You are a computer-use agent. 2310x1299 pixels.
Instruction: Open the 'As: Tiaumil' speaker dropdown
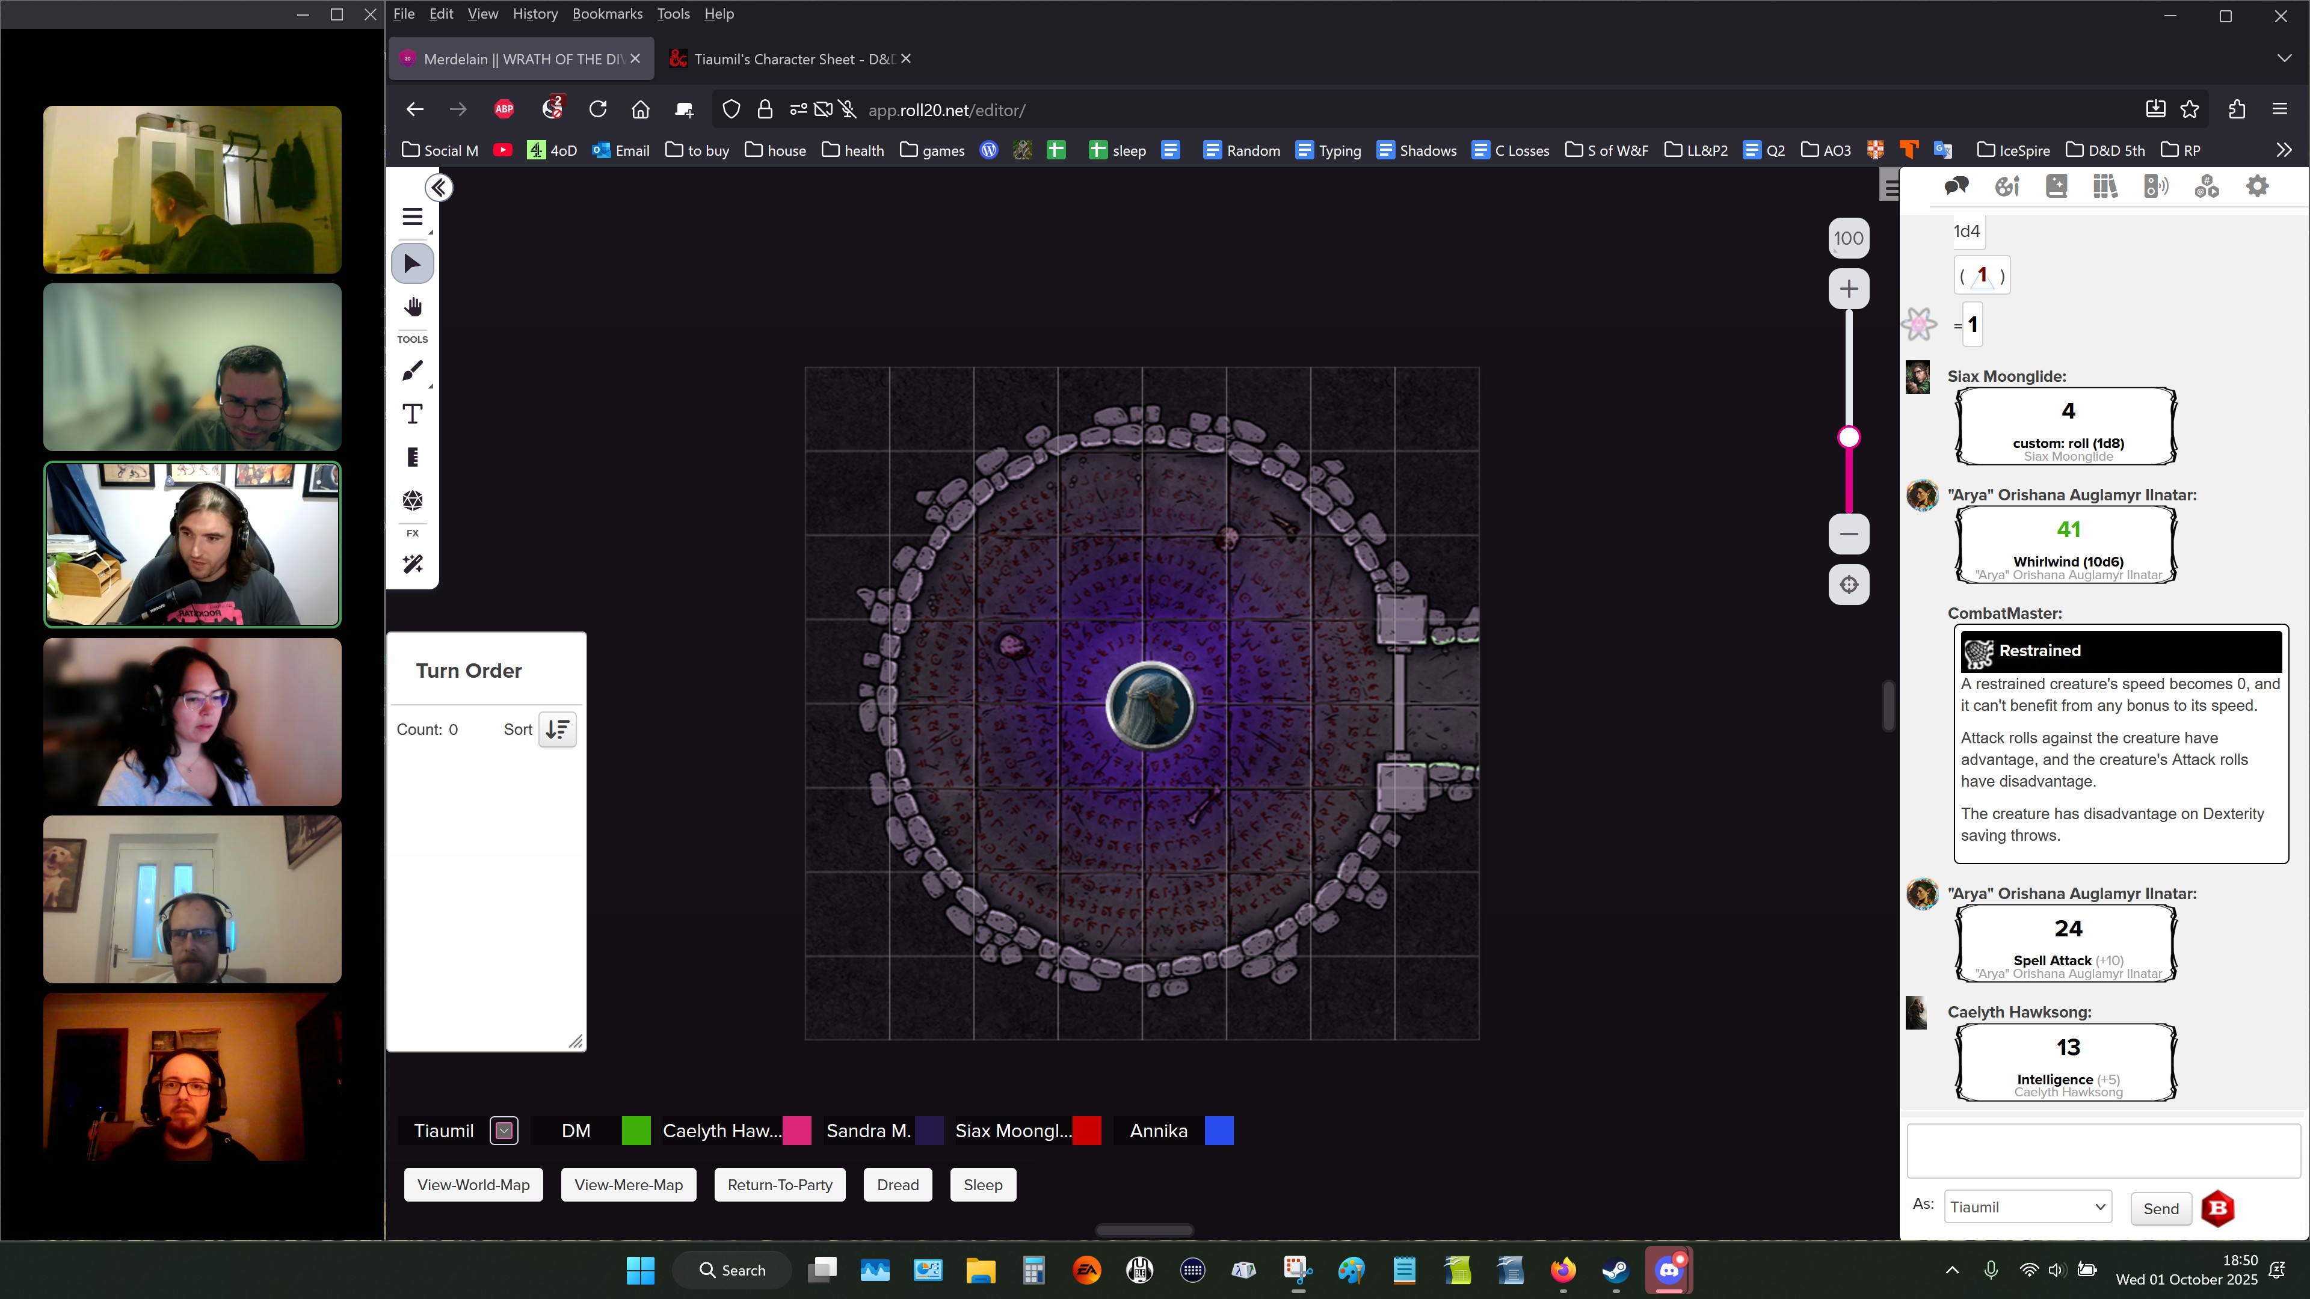pyautogui.click(x=2027, y=1206)
